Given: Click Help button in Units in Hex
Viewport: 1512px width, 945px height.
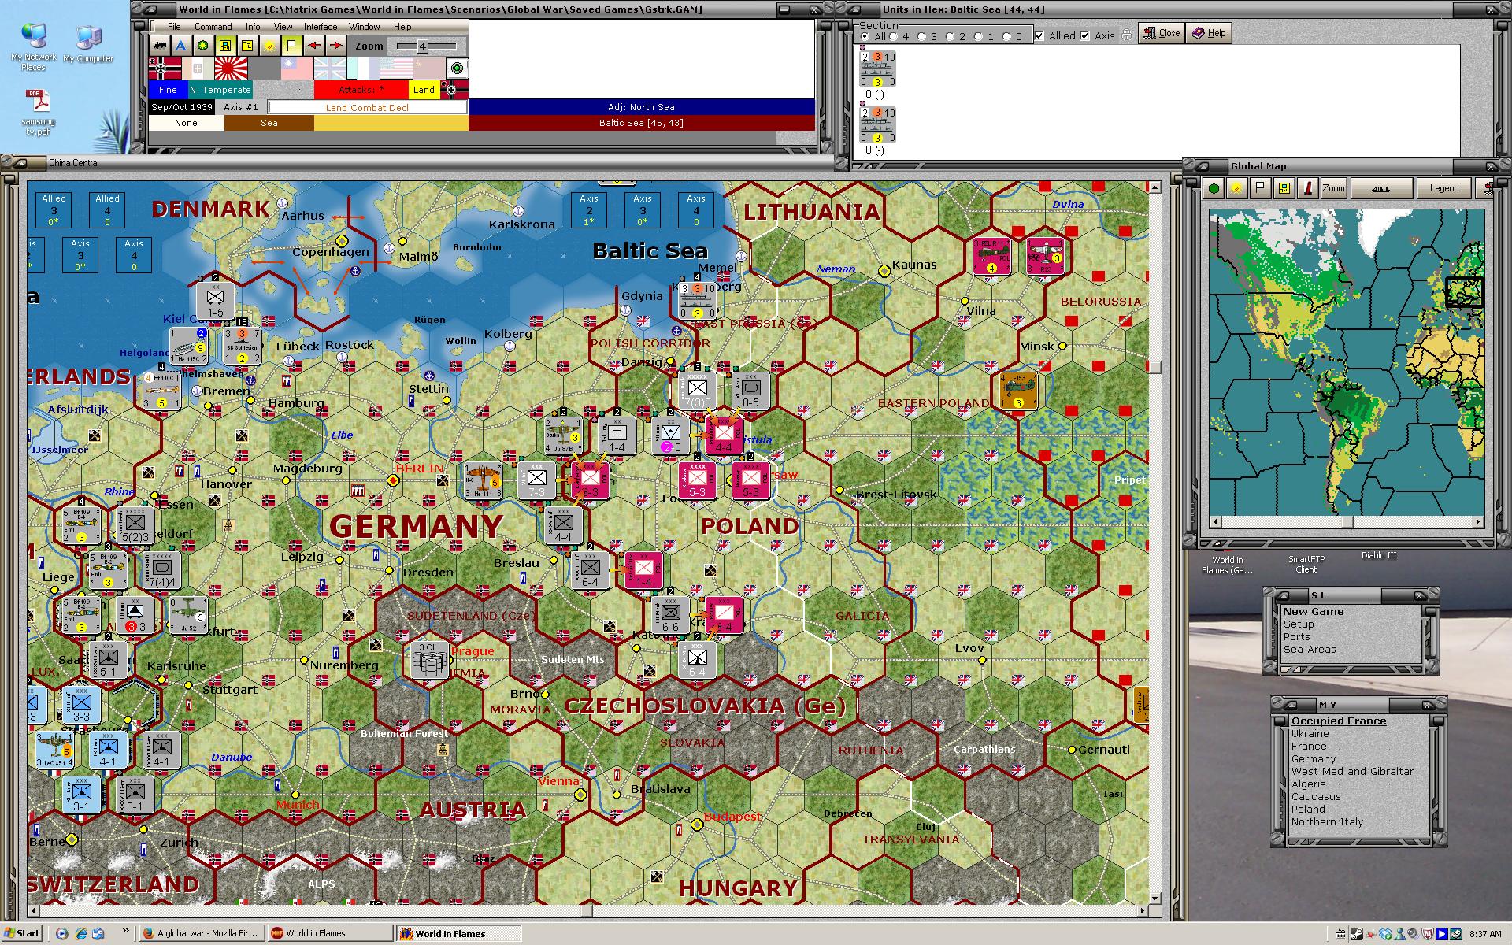Looking at the screenshot, I should 1210,33.
